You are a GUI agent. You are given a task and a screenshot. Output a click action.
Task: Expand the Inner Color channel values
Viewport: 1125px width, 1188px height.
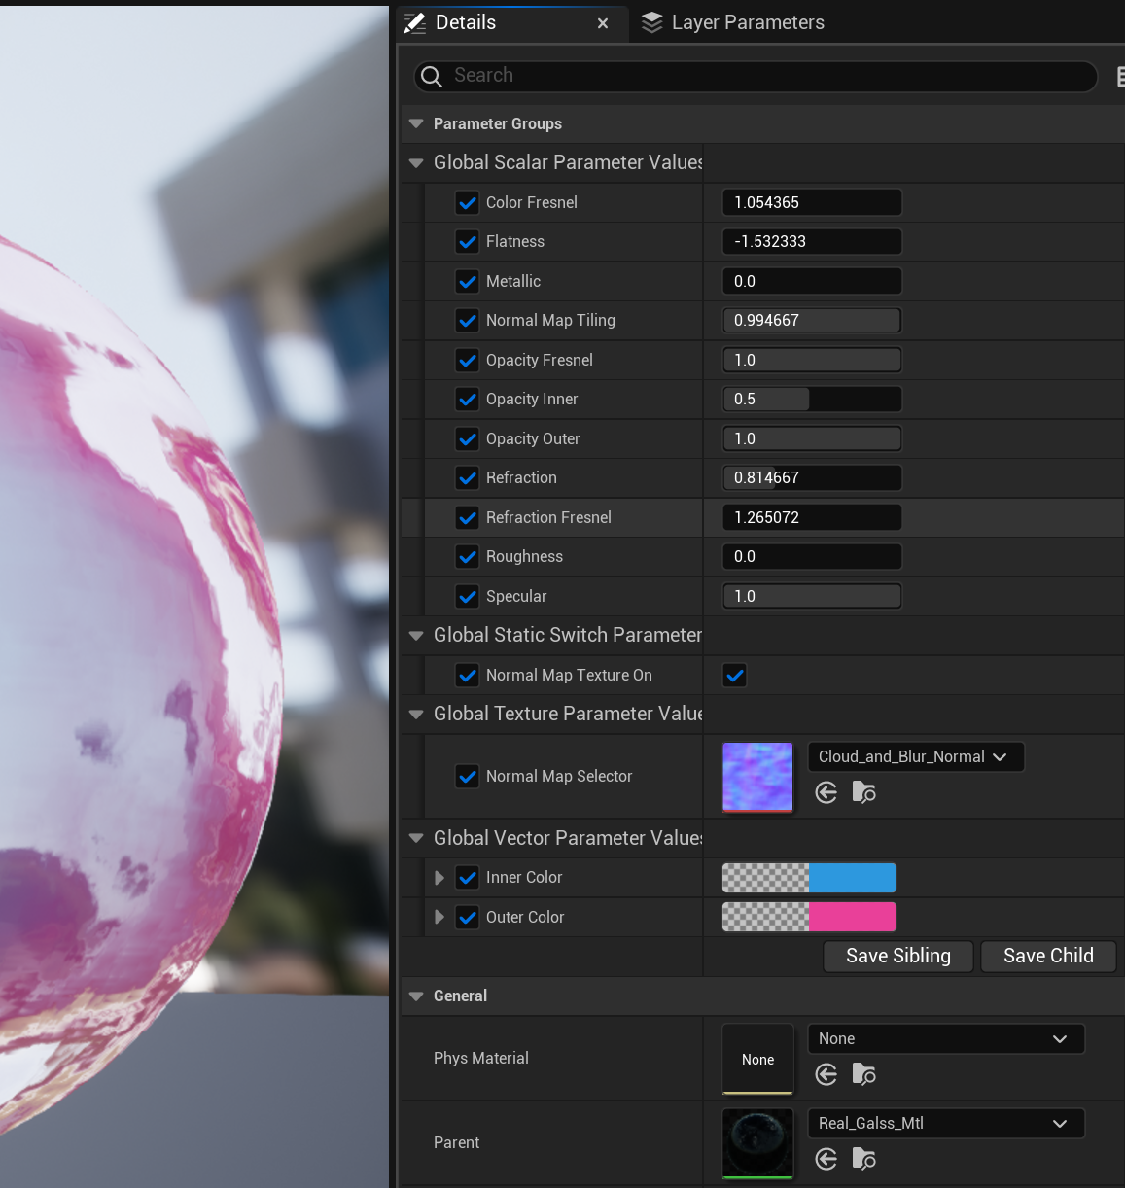tap(439, 878)
